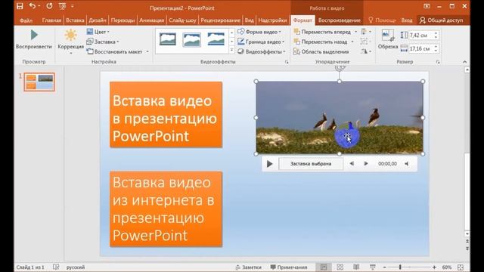This screenshot has height=272, width=484.
Task: Open the Rotate objects dropdown icon
Action: coord(366,52)
